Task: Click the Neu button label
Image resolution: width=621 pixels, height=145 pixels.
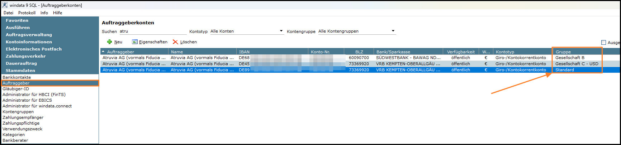Action: 118,42
